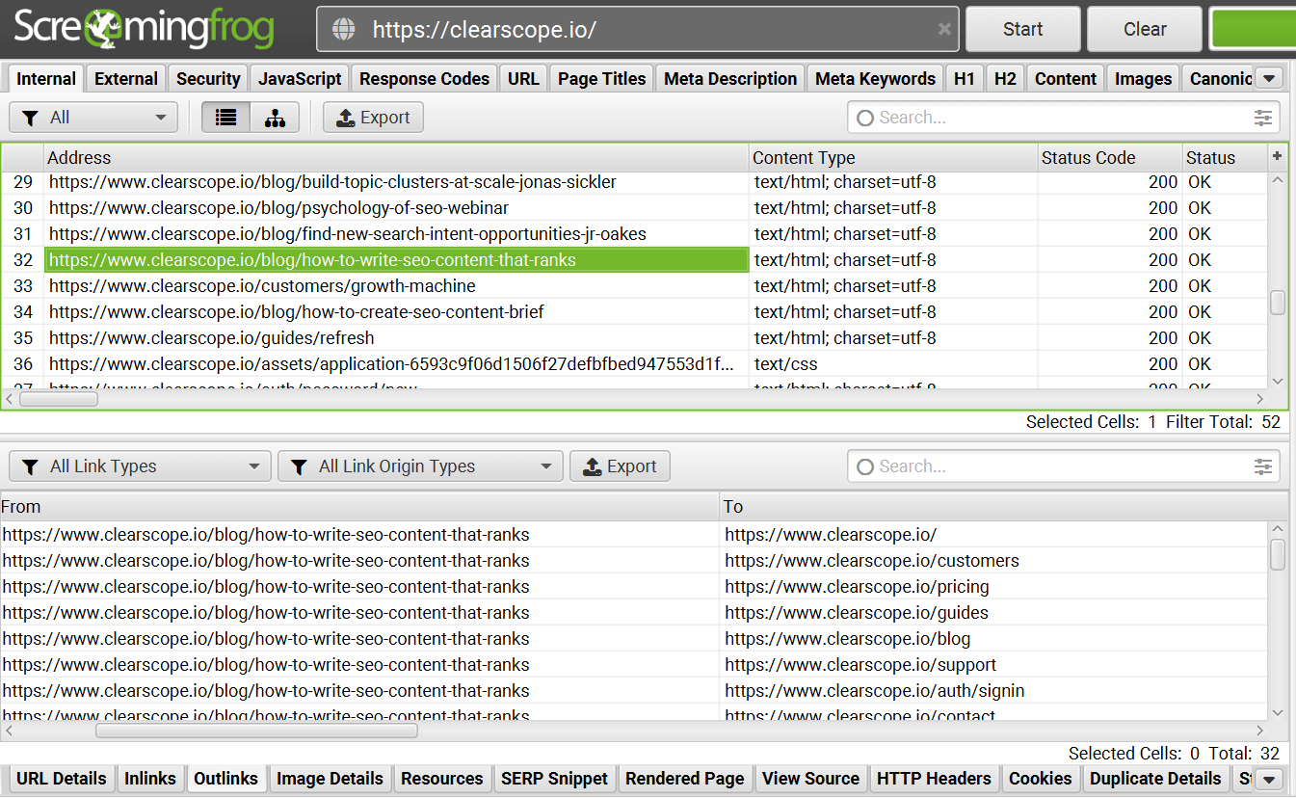Open the Content tab
This screenshot has width=1296, height=798.
pos(1066,79)
